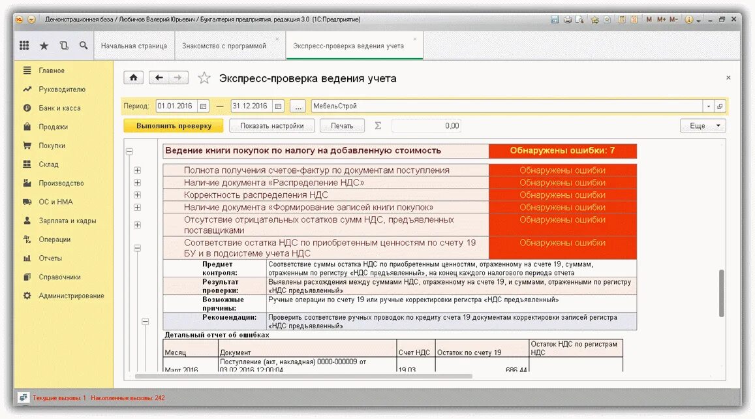The width and height of the screenshot is (755, 419).
Task: Open print preview icon in title bar
Action: [x=580, y=20]
